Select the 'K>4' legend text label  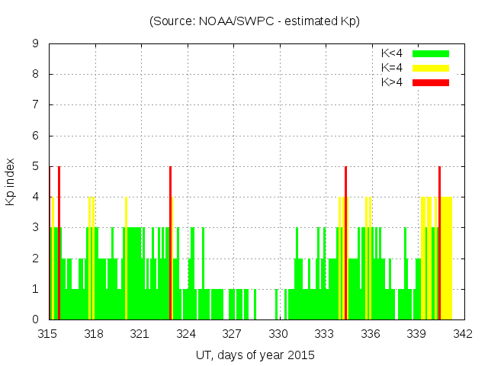[x=392, y=82]
